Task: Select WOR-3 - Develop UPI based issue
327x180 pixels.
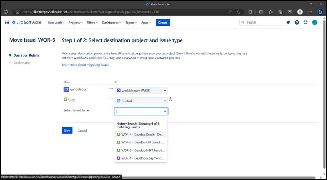Action: (141, 142)
